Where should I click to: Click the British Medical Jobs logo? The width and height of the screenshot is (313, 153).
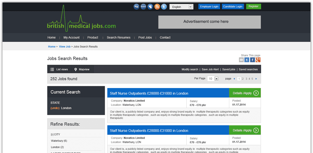[81, 18]
